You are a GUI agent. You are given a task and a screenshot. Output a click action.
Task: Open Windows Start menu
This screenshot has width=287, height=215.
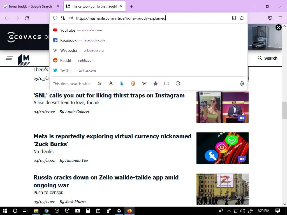pos(5,211)
